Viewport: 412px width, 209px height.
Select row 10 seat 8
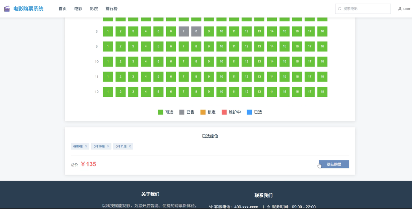click(x=196, y=62)
